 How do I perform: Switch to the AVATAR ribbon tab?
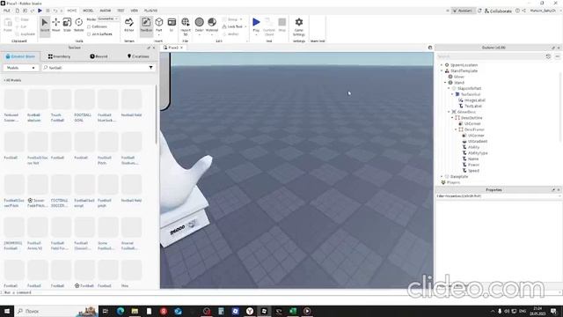(x=106, y=11)
